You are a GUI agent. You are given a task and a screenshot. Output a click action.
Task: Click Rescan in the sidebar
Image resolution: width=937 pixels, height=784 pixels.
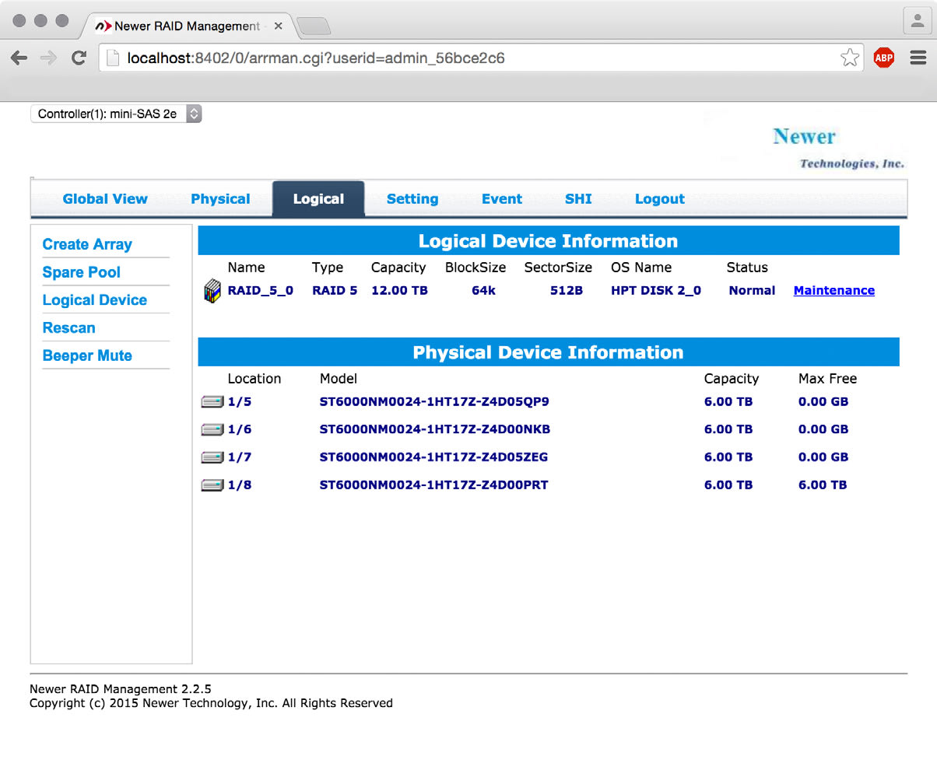(x=68, y=327)
